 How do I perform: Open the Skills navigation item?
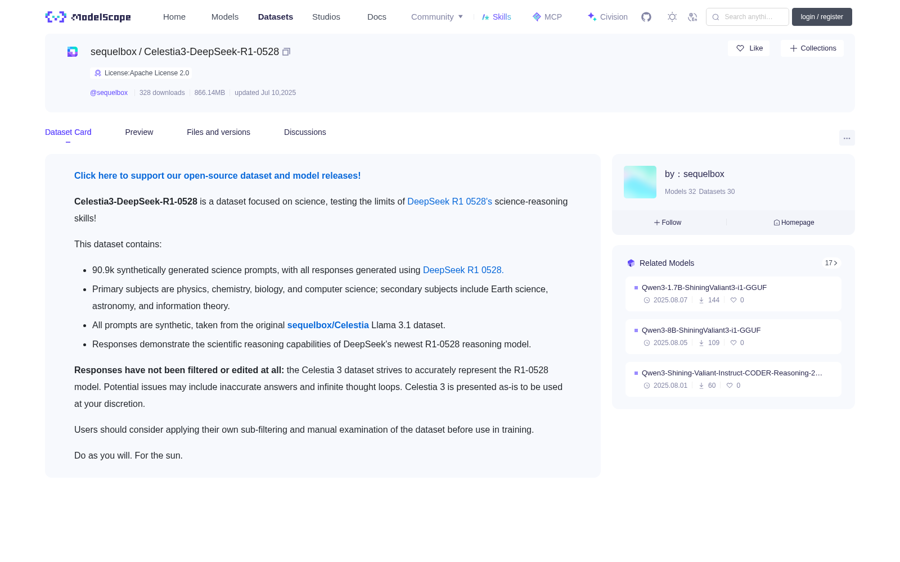(x=497, y=17)
